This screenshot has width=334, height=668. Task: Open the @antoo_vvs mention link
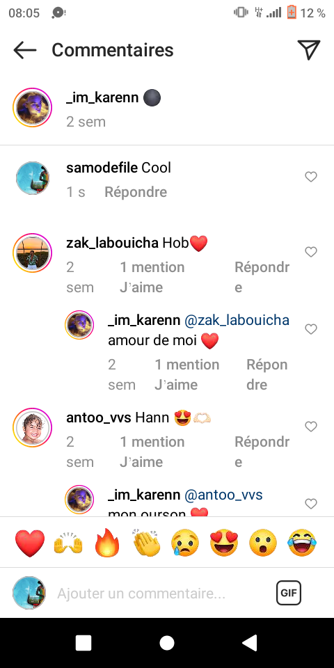tap(223, 495)
